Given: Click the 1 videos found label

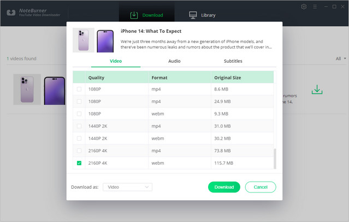Looking at the screenshot, I should 21,59.
